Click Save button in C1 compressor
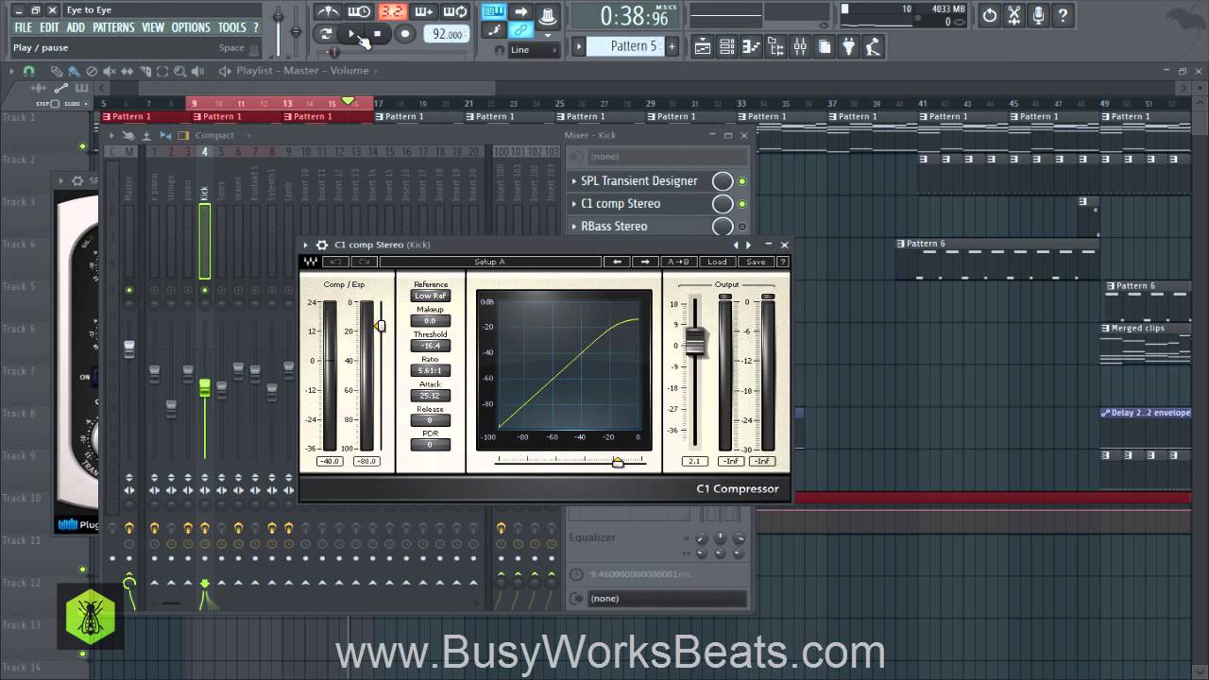Image resolution: width=1209 pixels, height=680 pixels. coord(756,262)
